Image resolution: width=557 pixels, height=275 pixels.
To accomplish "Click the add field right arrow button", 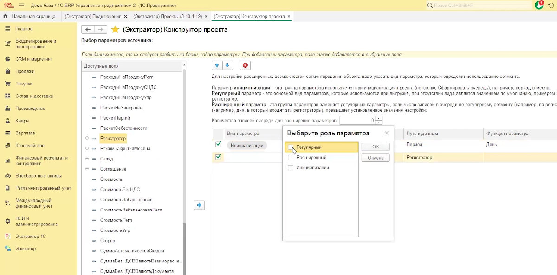I will [199, 205].
